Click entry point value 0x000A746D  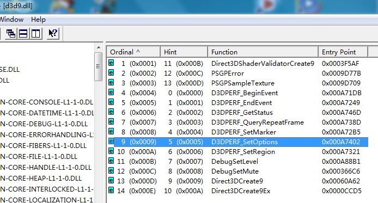click(x=342, y=113)
